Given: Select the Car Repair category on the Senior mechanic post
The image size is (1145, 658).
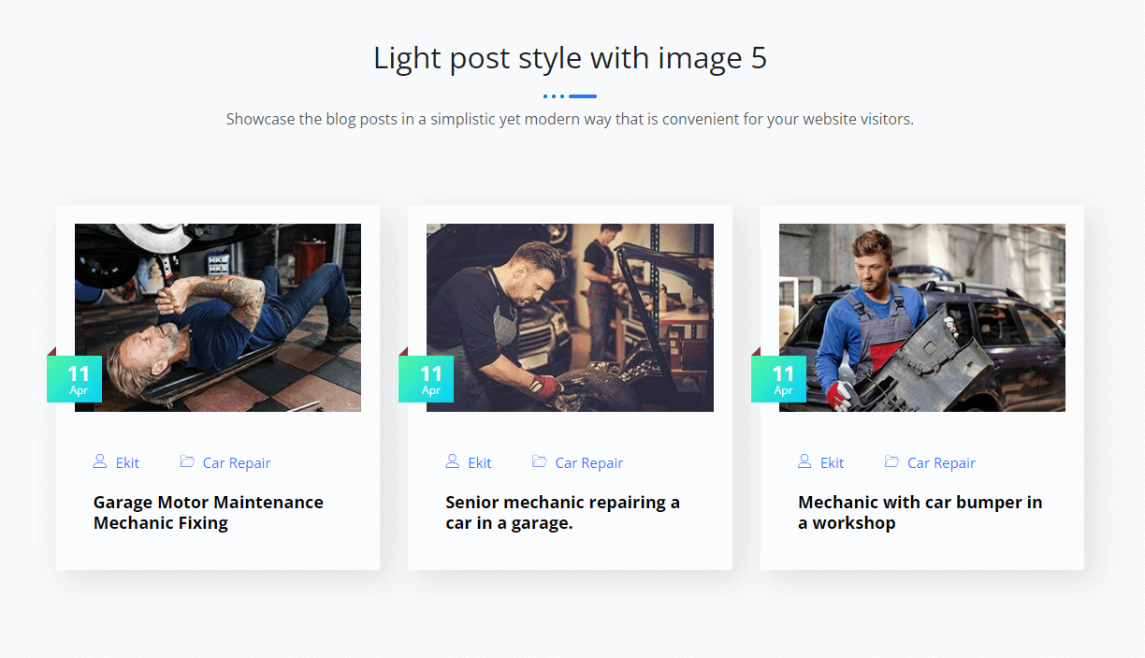Looking at the screenshot, I should (x=588, y=463).
